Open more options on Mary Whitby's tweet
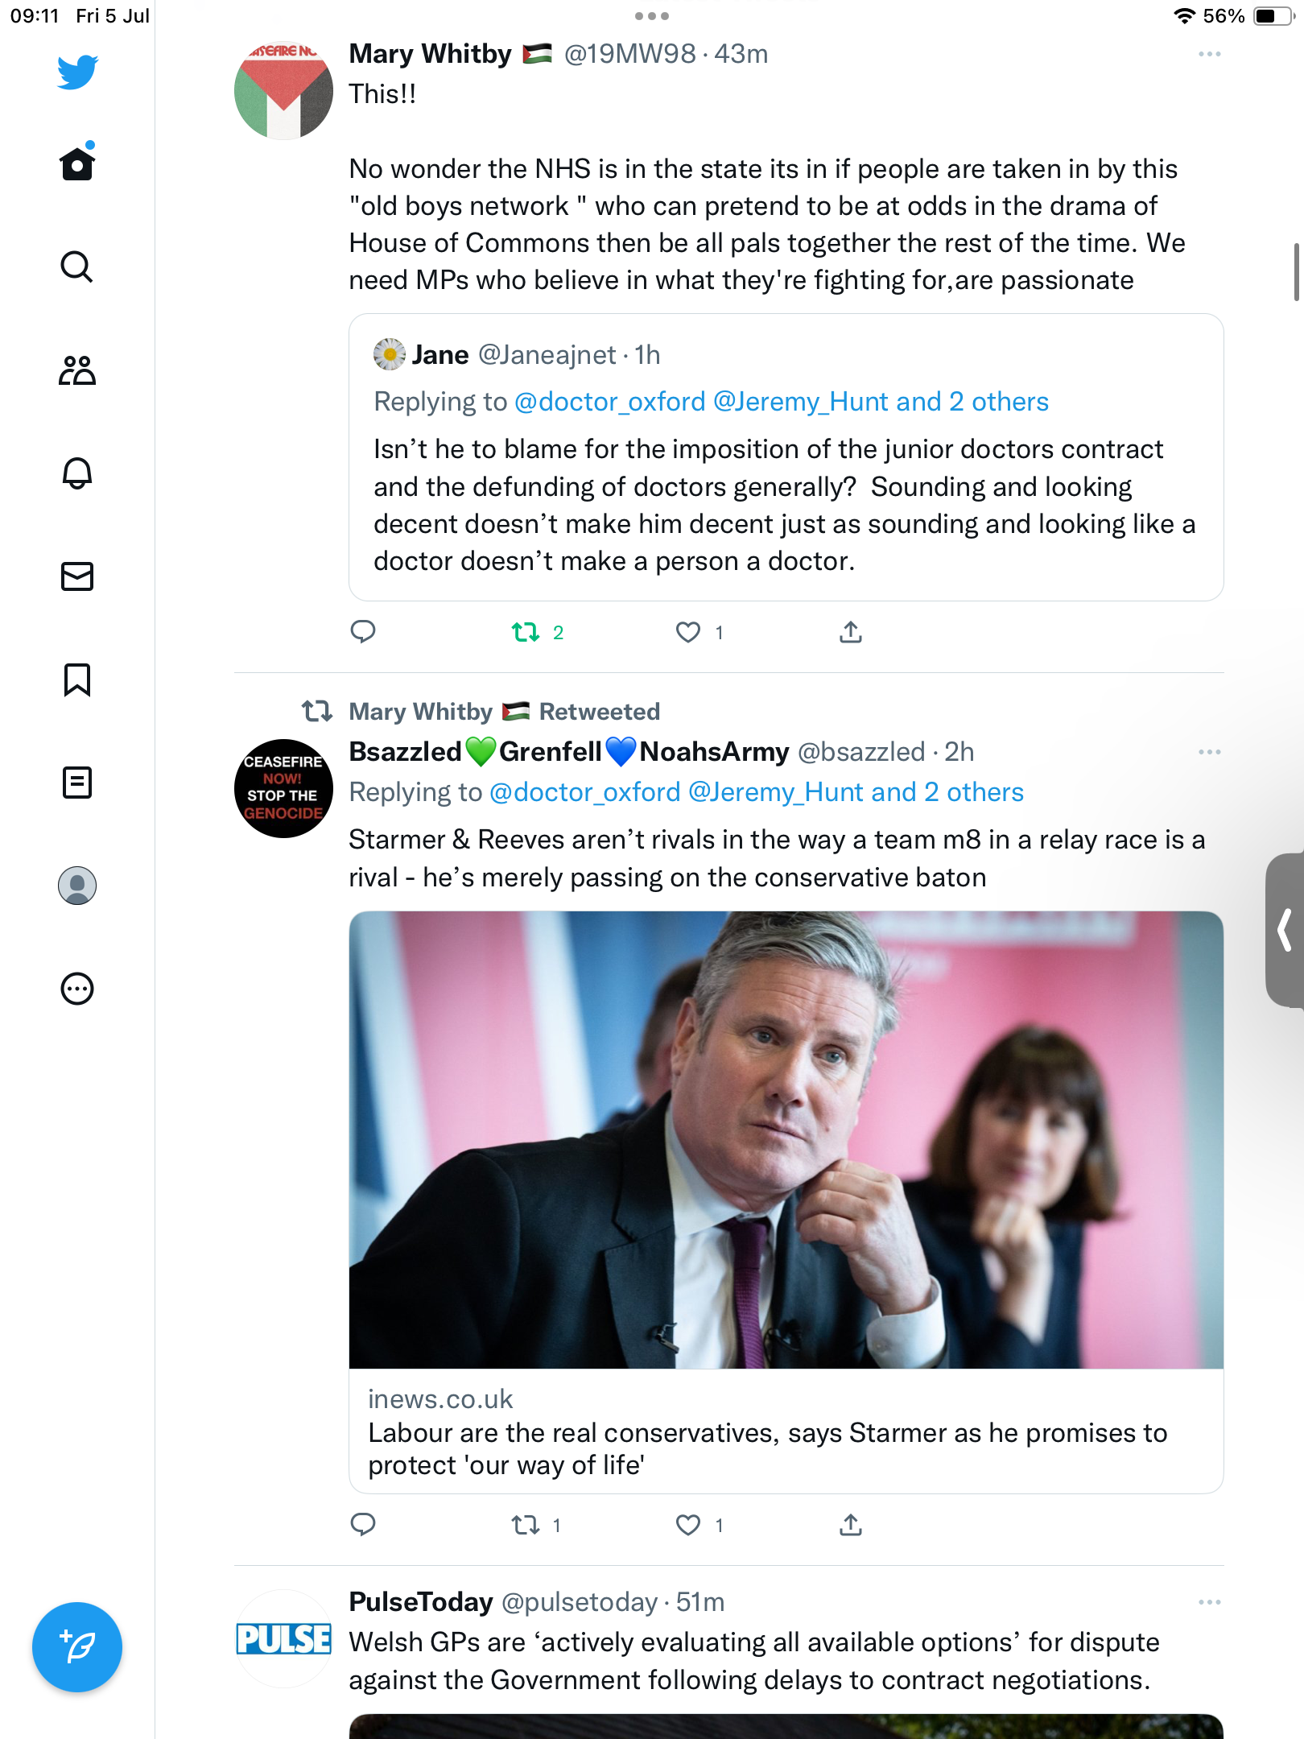This screenshot has width=1304, height=1739. [x=1209, y=54]
